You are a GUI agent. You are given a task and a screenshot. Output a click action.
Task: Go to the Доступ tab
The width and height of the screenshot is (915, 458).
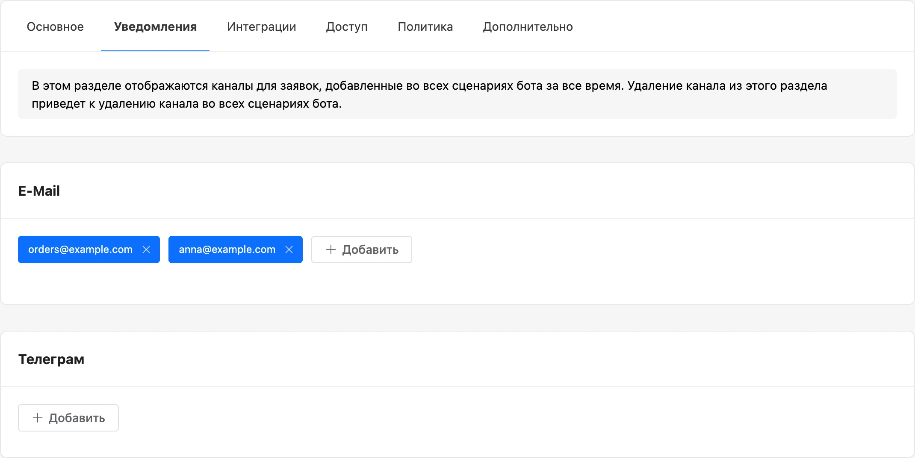(347, 26)
